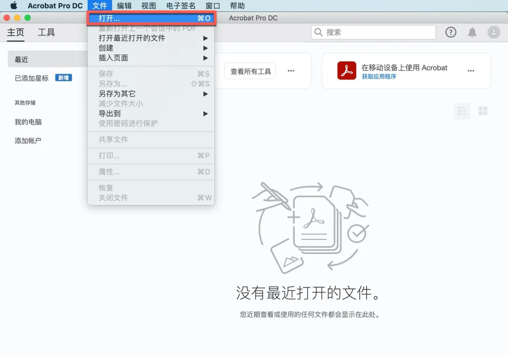Open the Acrobat Pro DC app menu
Screen dimensions: 508x355
[x=55, y=6]
